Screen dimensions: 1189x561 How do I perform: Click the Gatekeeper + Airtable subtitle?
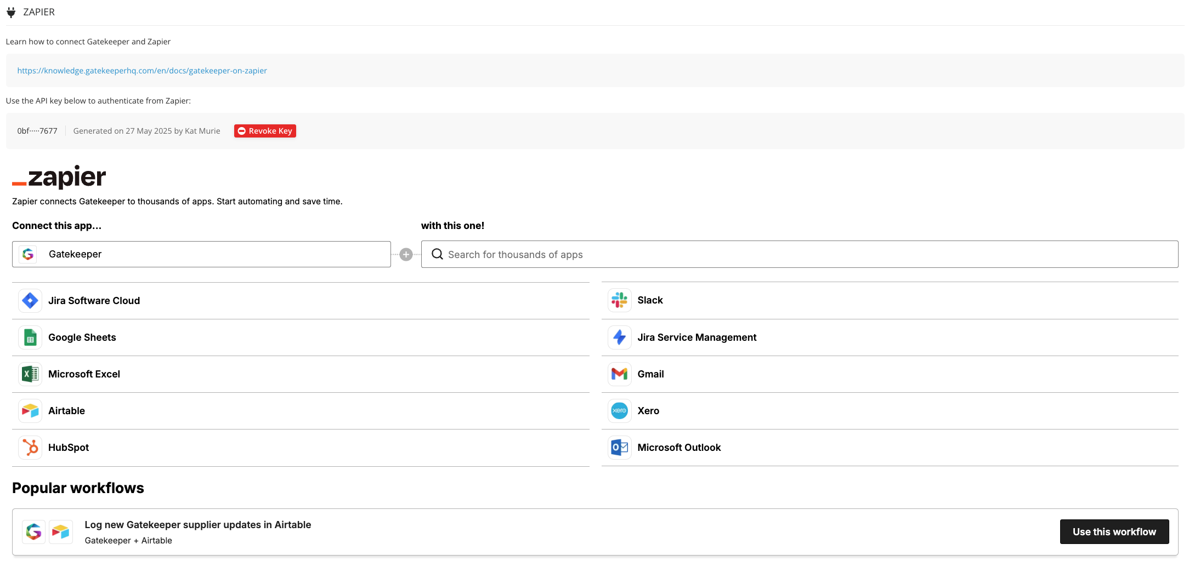pos(128,541)
